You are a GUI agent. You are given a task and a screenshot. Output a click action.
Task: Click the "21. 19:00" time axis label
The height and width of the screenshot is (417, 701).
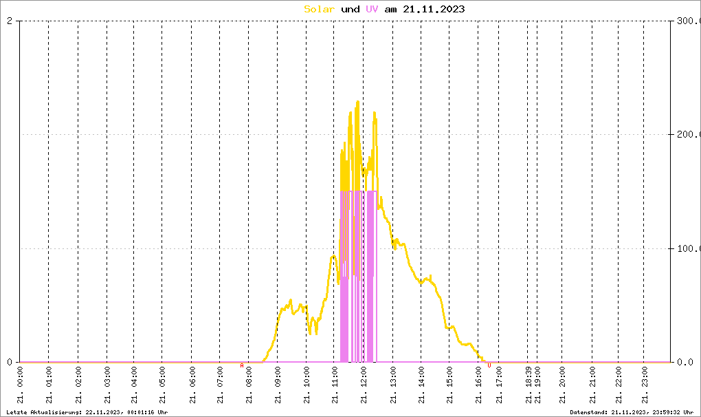(x=537, y=385)
